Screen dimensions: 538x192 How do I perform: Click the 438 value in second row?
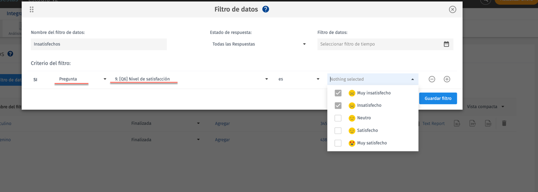324,140
